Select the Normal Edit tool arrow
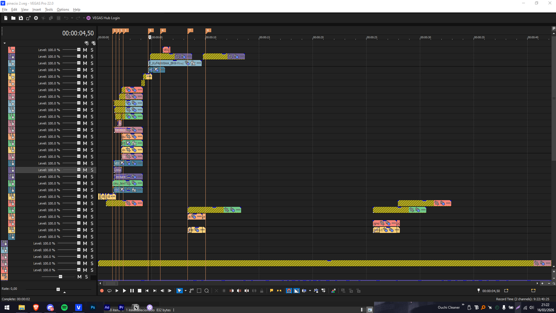Image resolution: width=556 pixels, height=313 pixels. coord(180,291)
